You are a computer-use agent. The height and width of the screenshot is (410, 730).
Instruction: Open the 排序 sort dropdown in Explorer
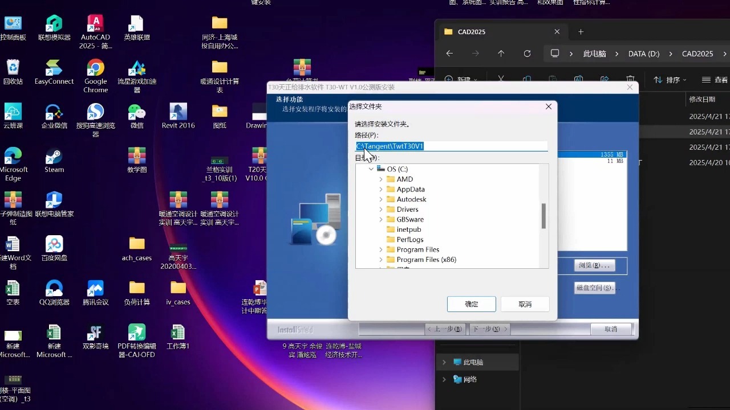[670, 80]
